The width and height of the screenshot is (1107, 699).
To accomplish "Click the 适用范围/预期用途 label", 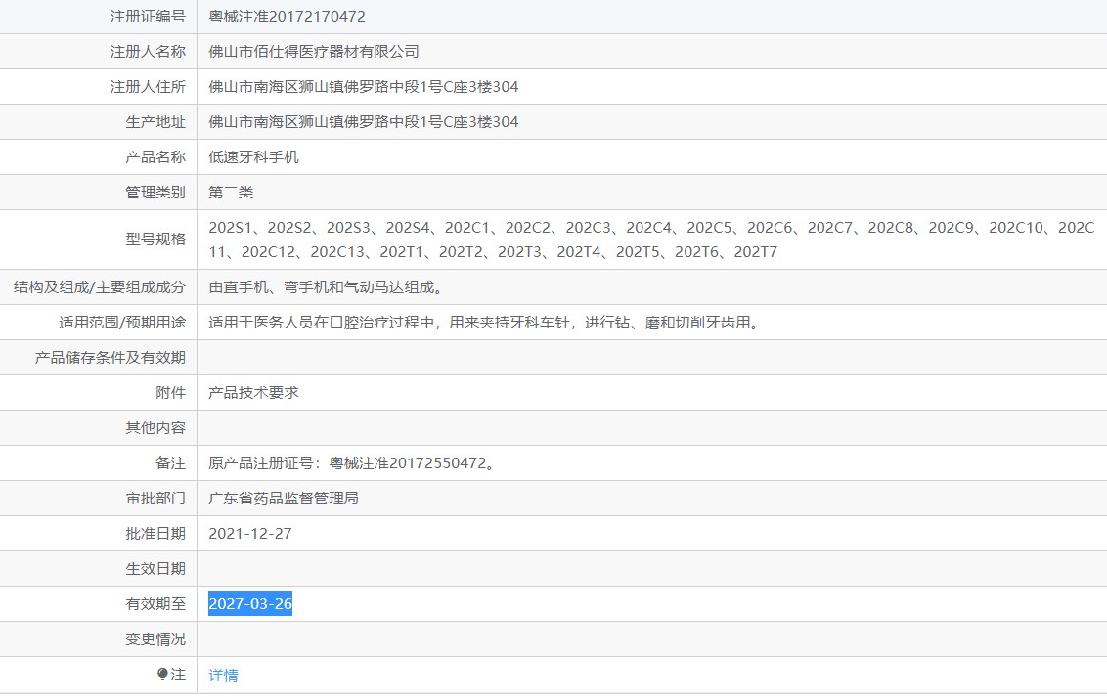I will click(x=122, y=323).
